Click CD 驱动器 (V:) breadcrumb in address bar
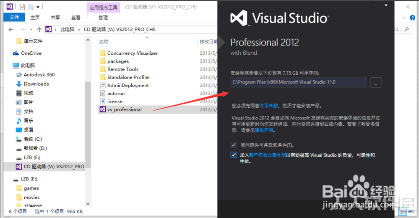 [x=120, y=30]
